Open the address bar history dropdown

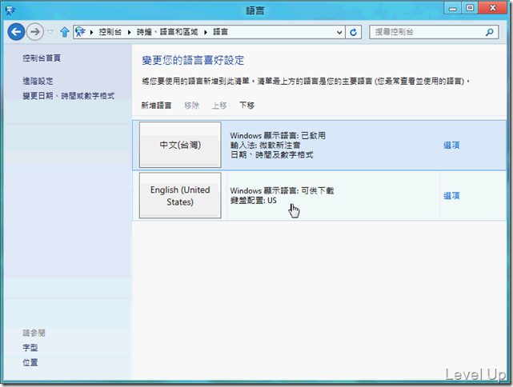coord(339,32)
